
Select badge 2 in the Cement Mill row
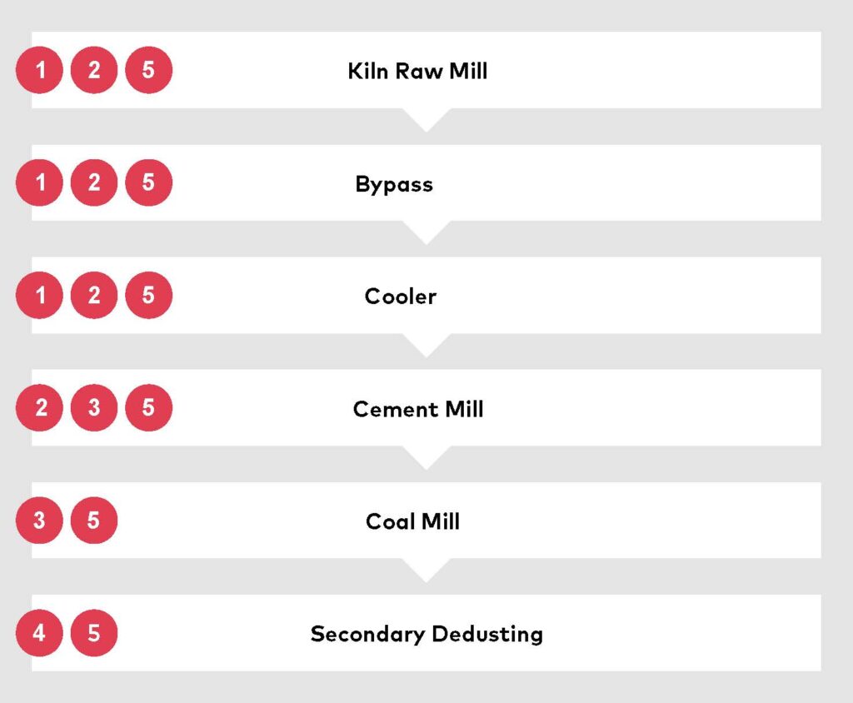40,407
